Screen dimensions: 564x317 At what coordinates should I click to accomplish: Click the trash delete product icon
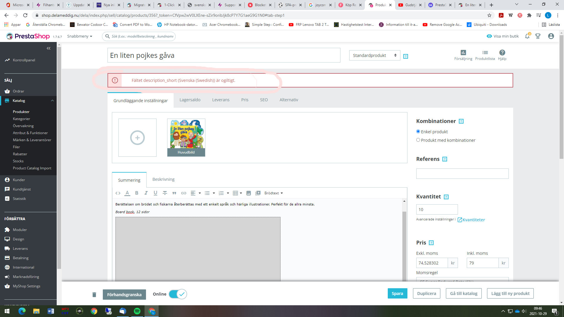click(x=94, y=294)
